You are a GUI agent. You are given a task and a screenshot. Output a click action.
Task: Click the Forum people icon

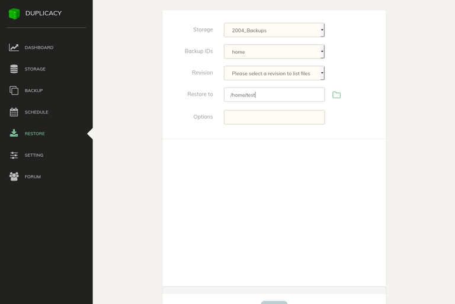click(x=14, y=176)
